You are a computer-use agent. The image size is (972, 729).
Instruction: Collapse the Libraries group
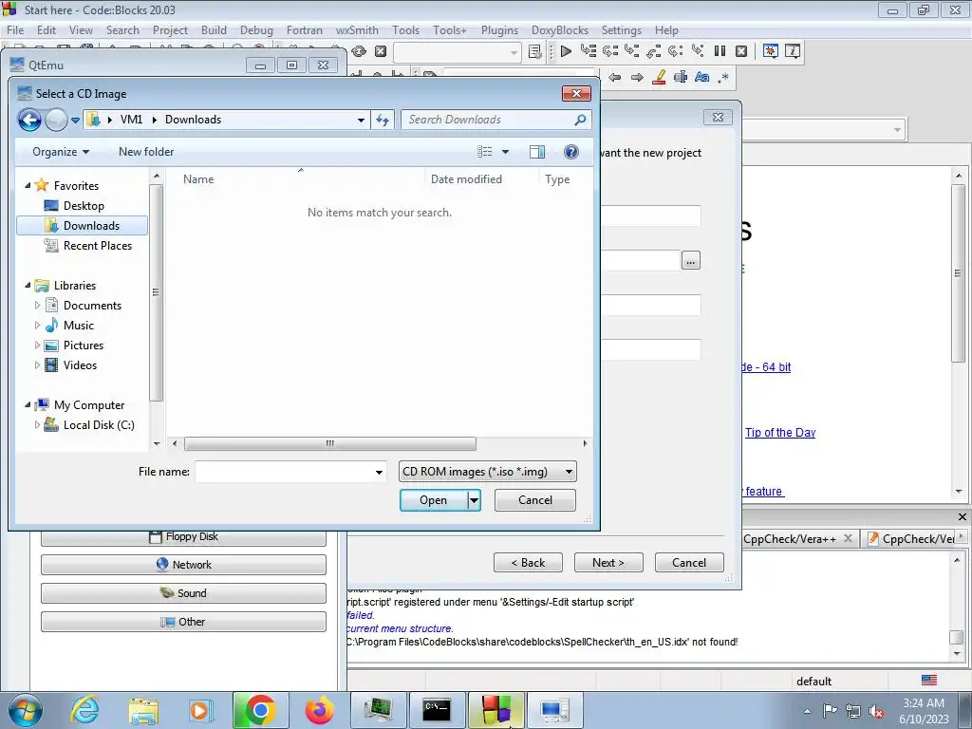28,285
